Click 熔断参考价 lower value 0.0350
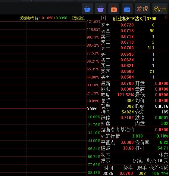Image resolution: width=169 pixels, height=176 pixels. pos(61,18)
